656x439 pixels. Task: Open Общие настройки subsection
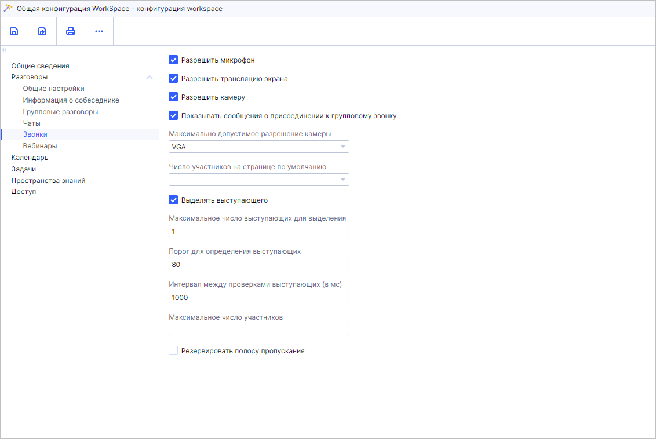(53, 89)
